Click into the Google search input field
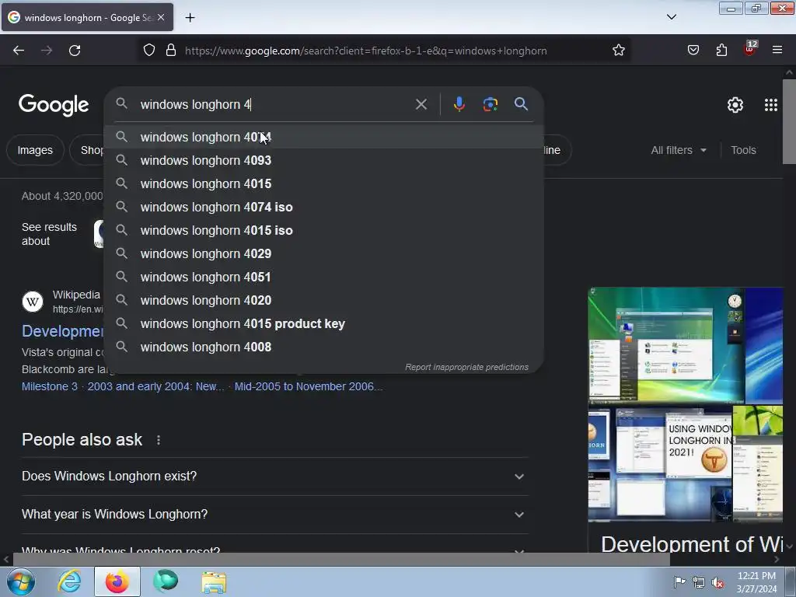This screenshot has height=597, width=796. [274, 105]
